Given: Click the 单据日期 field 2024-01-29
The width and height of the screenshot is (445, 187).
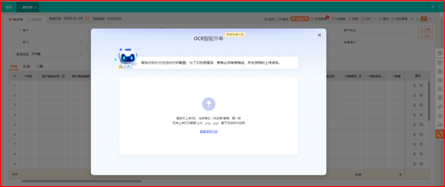Looking at the screenshot, I should coord(73,19).
